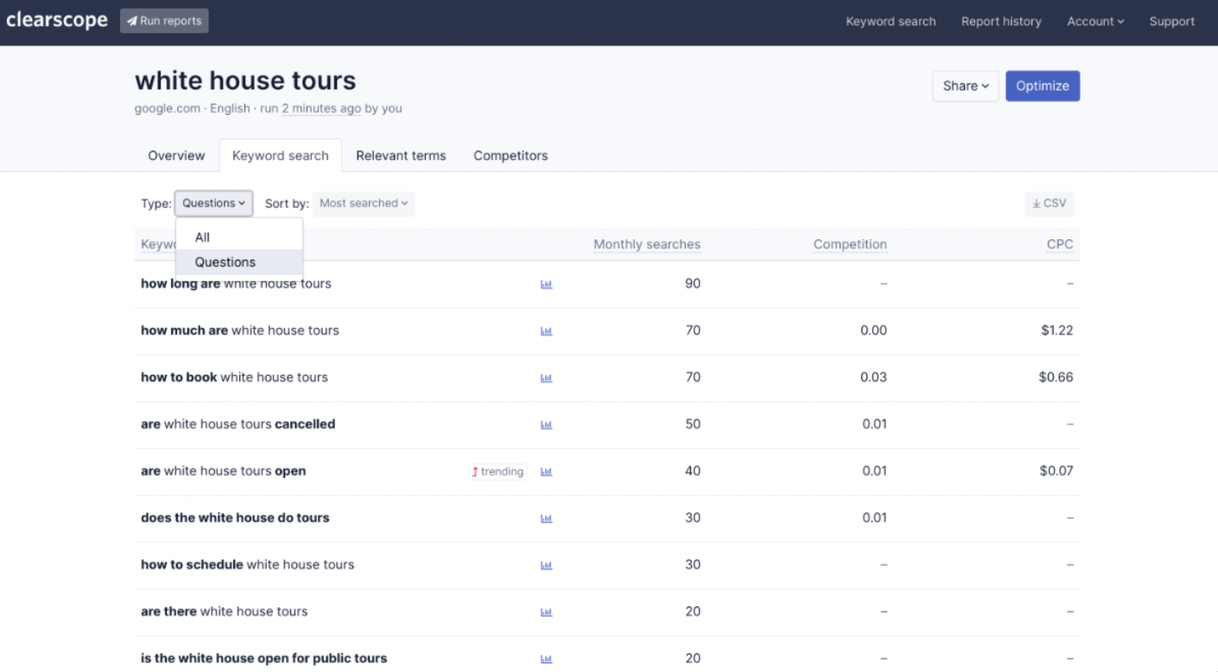1218x672 pixels.
Task: Open trend chart for 'are white house tours open'
Action: 546,472
